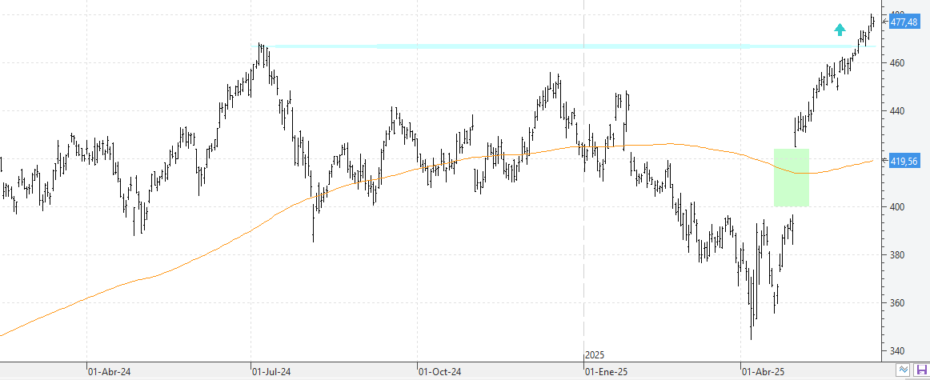Click the 01-Oct-24 date label
Screen dimensions: 930x380
(x=439, y=372)
